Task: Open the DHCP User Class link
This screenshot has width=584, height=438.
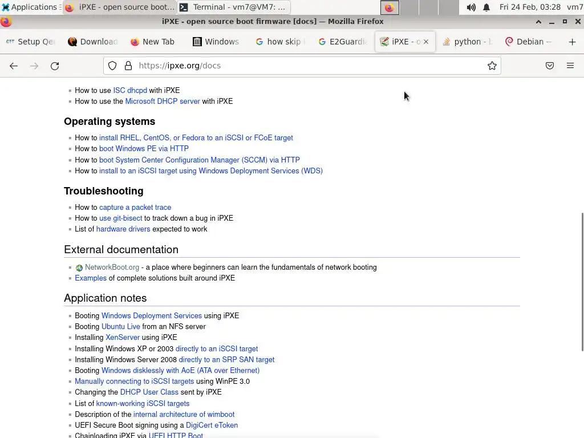Action: pyautogui.click(x=149, y=392)
